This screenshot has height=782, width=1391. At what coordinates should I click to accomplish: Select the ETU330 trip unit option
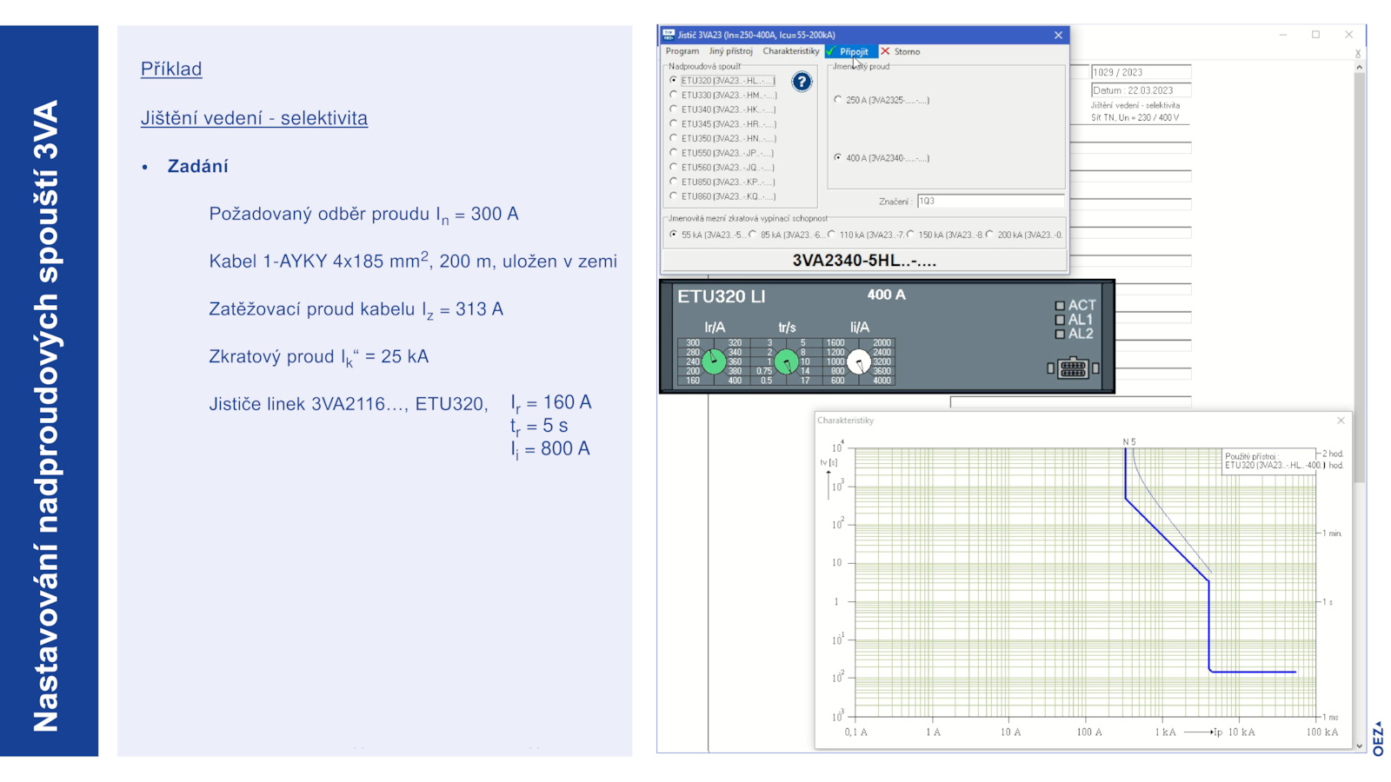pyautogui.click(x=674, y=96)
